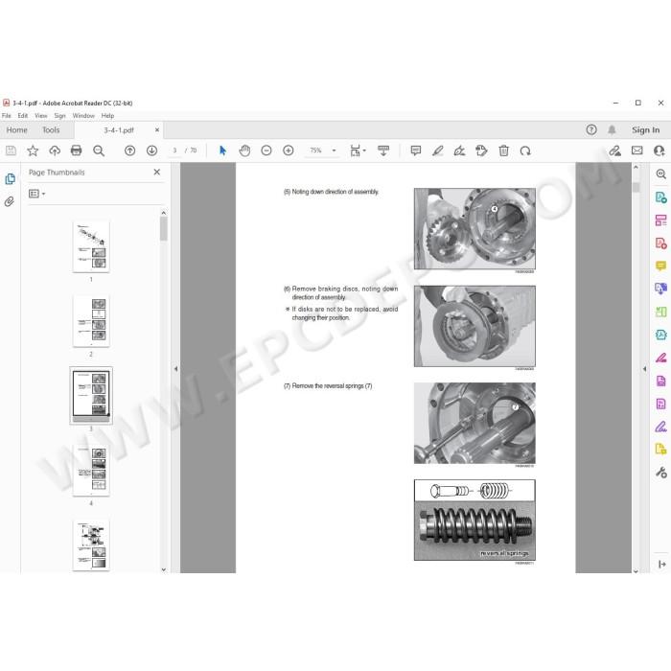Open More Tools wrench icon

click(660, 473)
